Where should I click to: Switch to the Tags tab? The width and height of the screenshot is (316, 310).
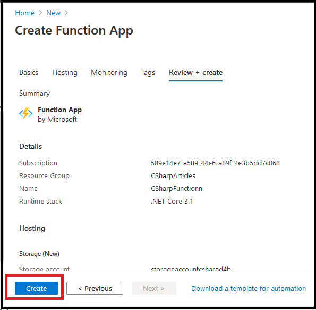pyautogui.click(x=148, y=72)
